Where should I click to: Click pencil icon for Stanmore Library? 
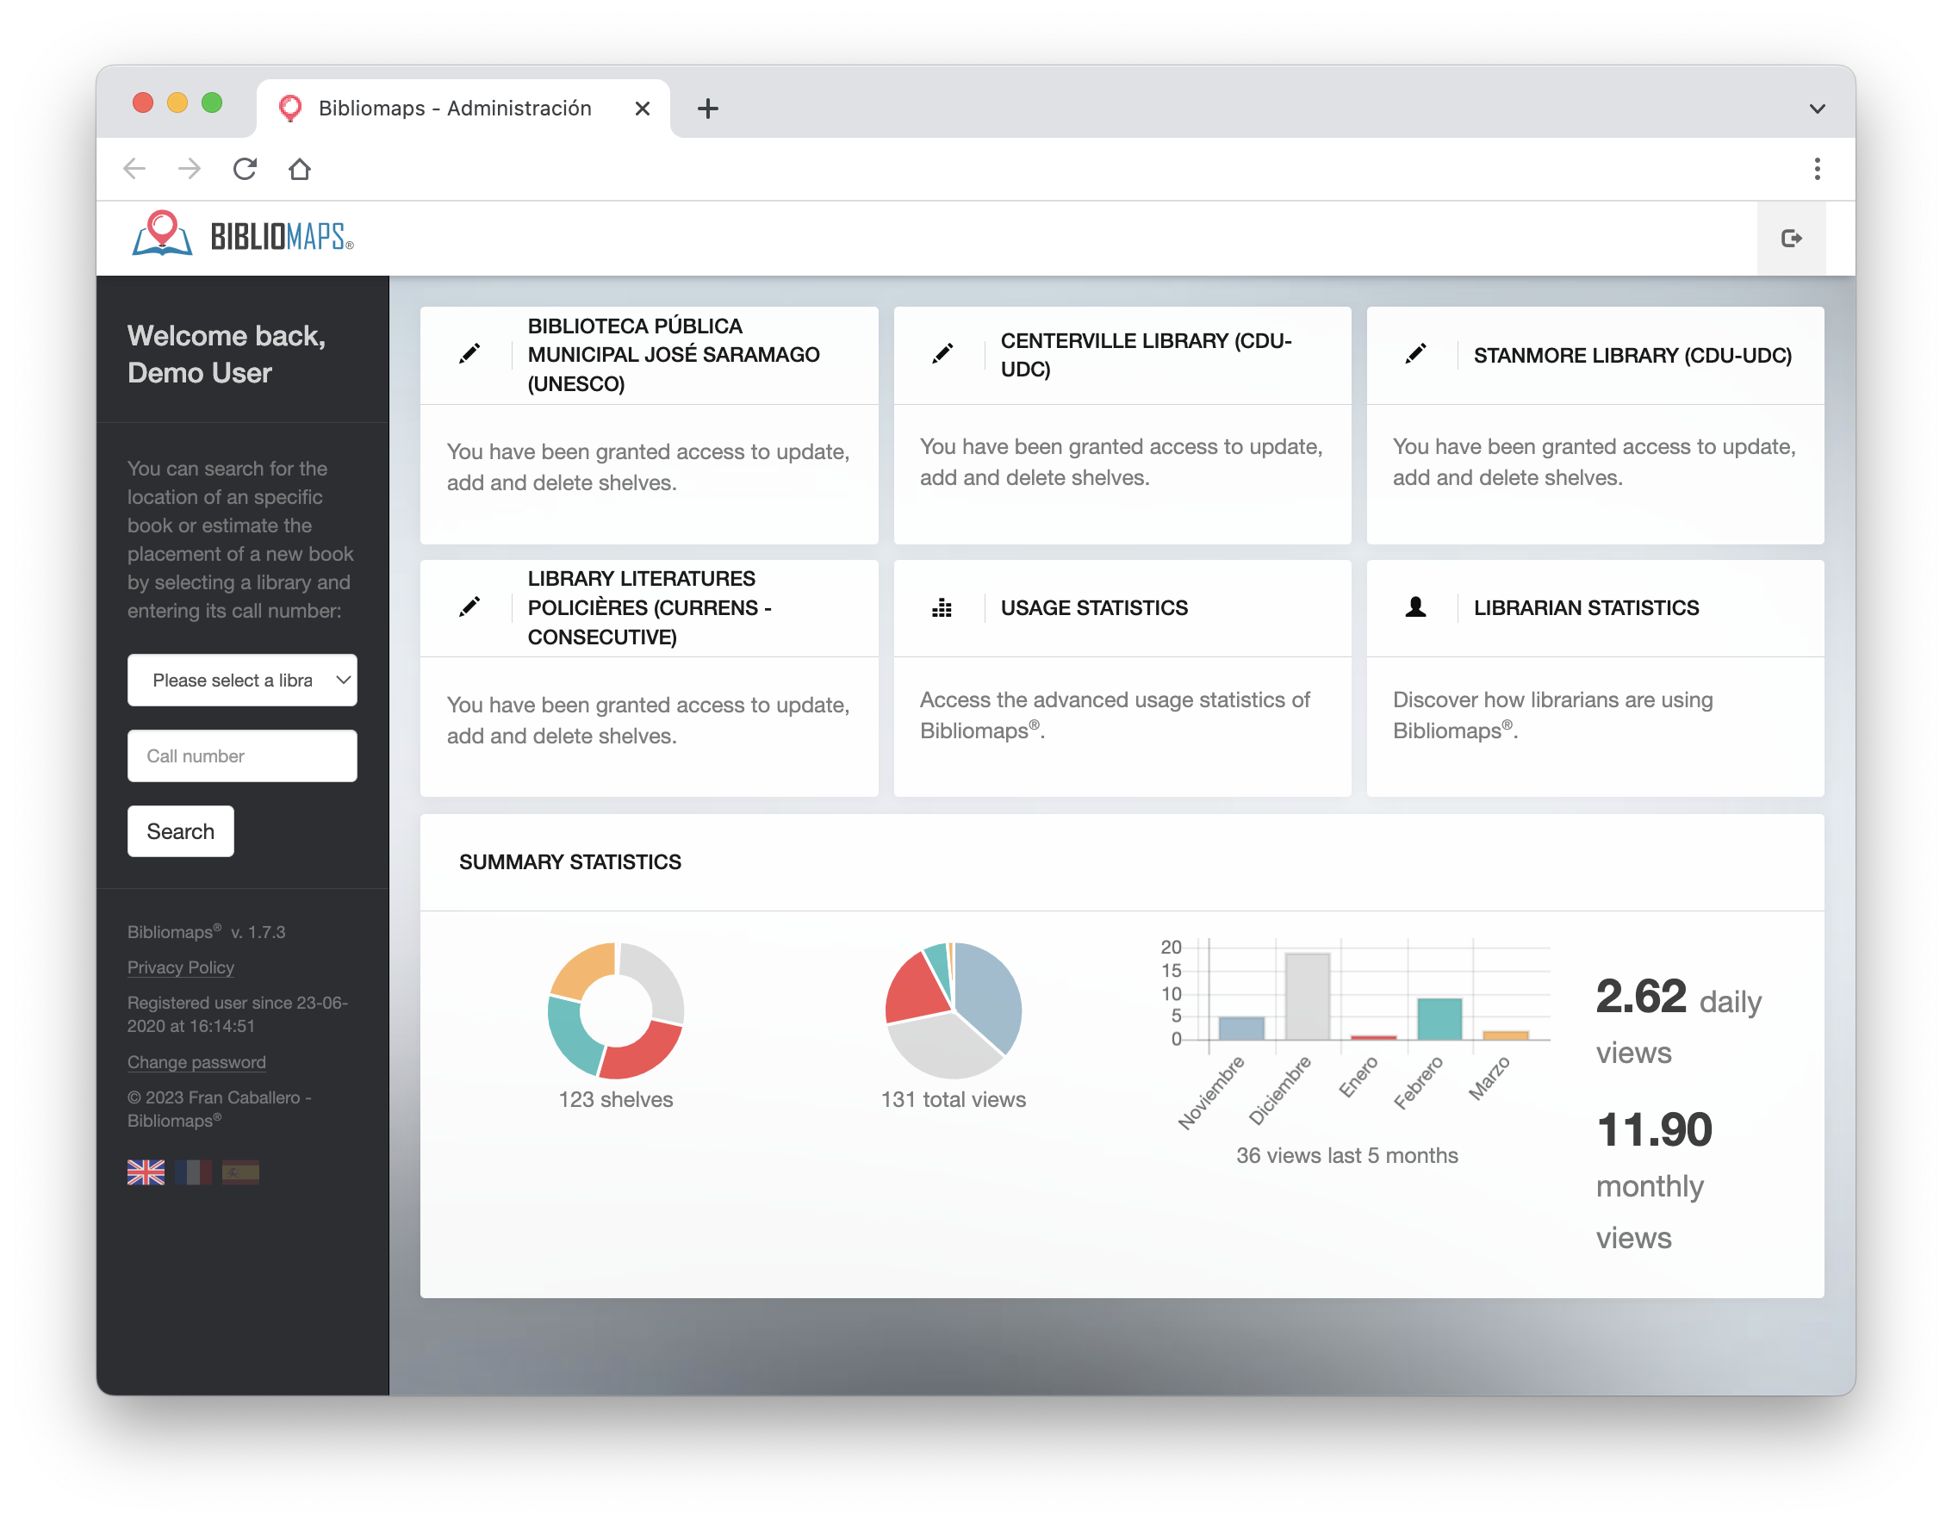coord(1414,354)
